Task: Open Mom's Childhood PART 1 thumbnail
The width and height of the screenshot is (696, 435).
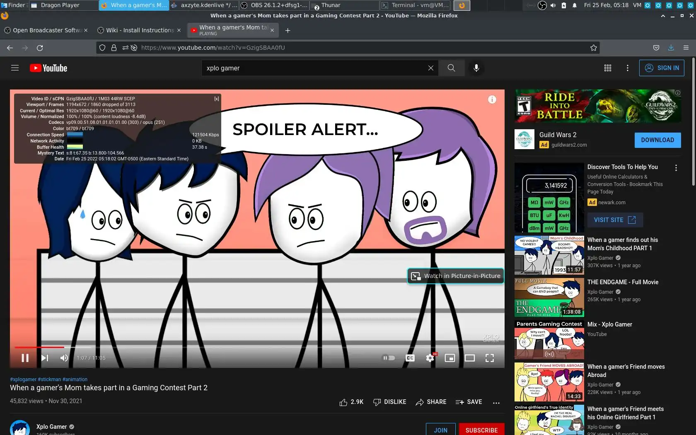Action: point(549,255)
